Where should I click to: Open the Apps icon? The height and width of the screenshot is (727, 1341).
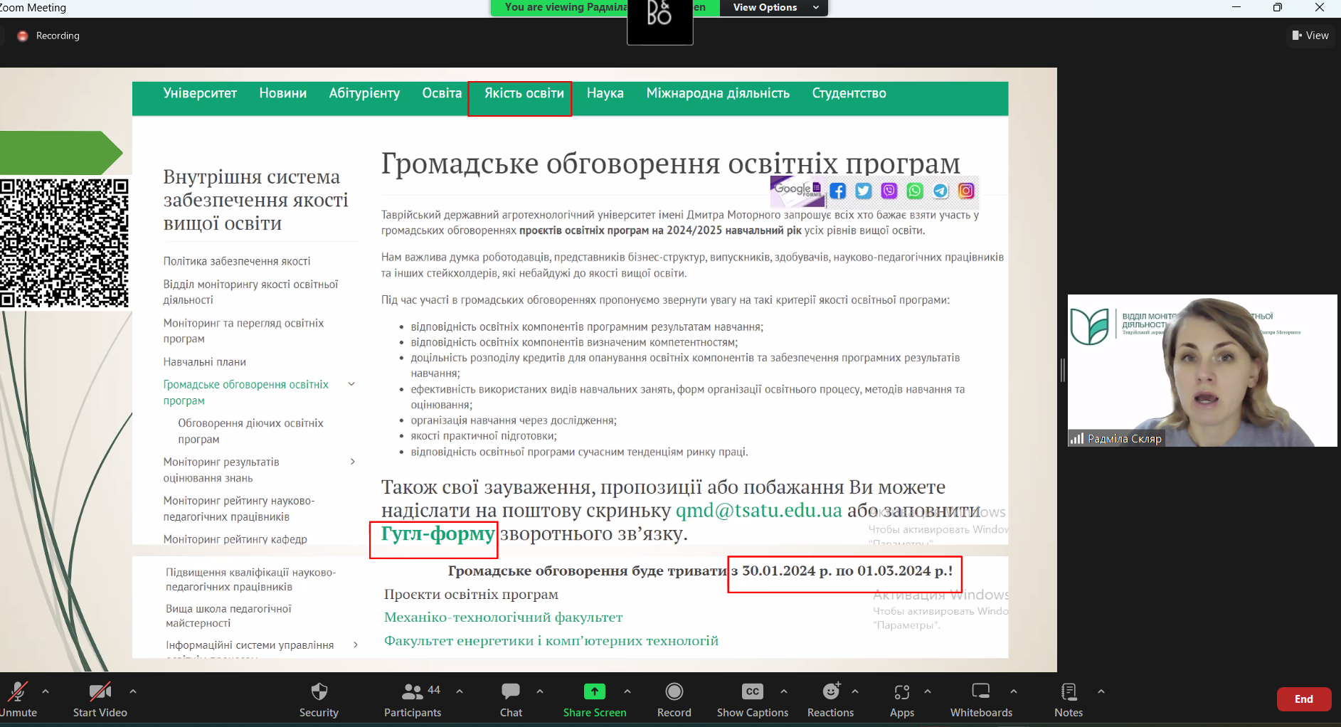click(x=902, y=691)
